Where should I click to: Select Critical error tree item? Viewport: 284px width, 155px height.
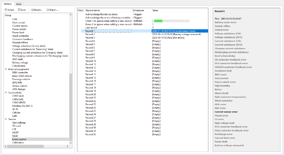pyautogui.click(x=19, y=66)
